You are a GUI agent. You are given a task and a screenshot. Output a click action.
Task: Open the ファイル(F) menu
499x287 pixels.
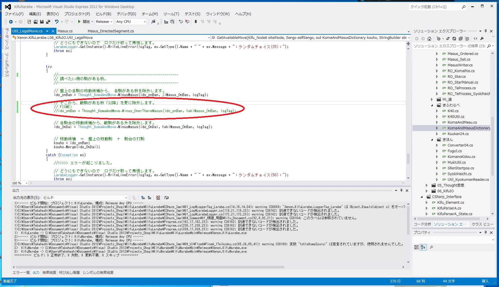pyautogui.click(x=14, y=14)
